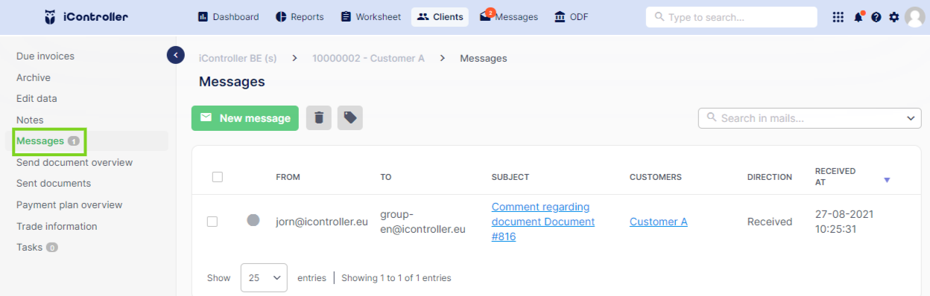Tick the checkbox for jorn@icontroller.eu row
Screen dimensions: 930x296
coord(212,222)
